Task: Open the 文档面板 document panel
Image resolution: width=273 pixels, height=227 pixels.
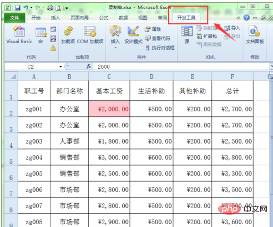Action: (x=255, y=35)
